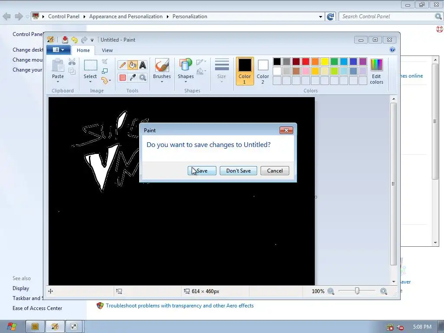Open the Paint application menu dropdown
Viewport: 444px width, 333px height.
coord(59,50)
